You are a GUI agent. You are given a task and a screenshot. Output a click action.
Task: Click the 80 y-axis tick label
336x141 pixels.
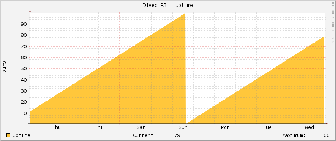tap(24, 35)
